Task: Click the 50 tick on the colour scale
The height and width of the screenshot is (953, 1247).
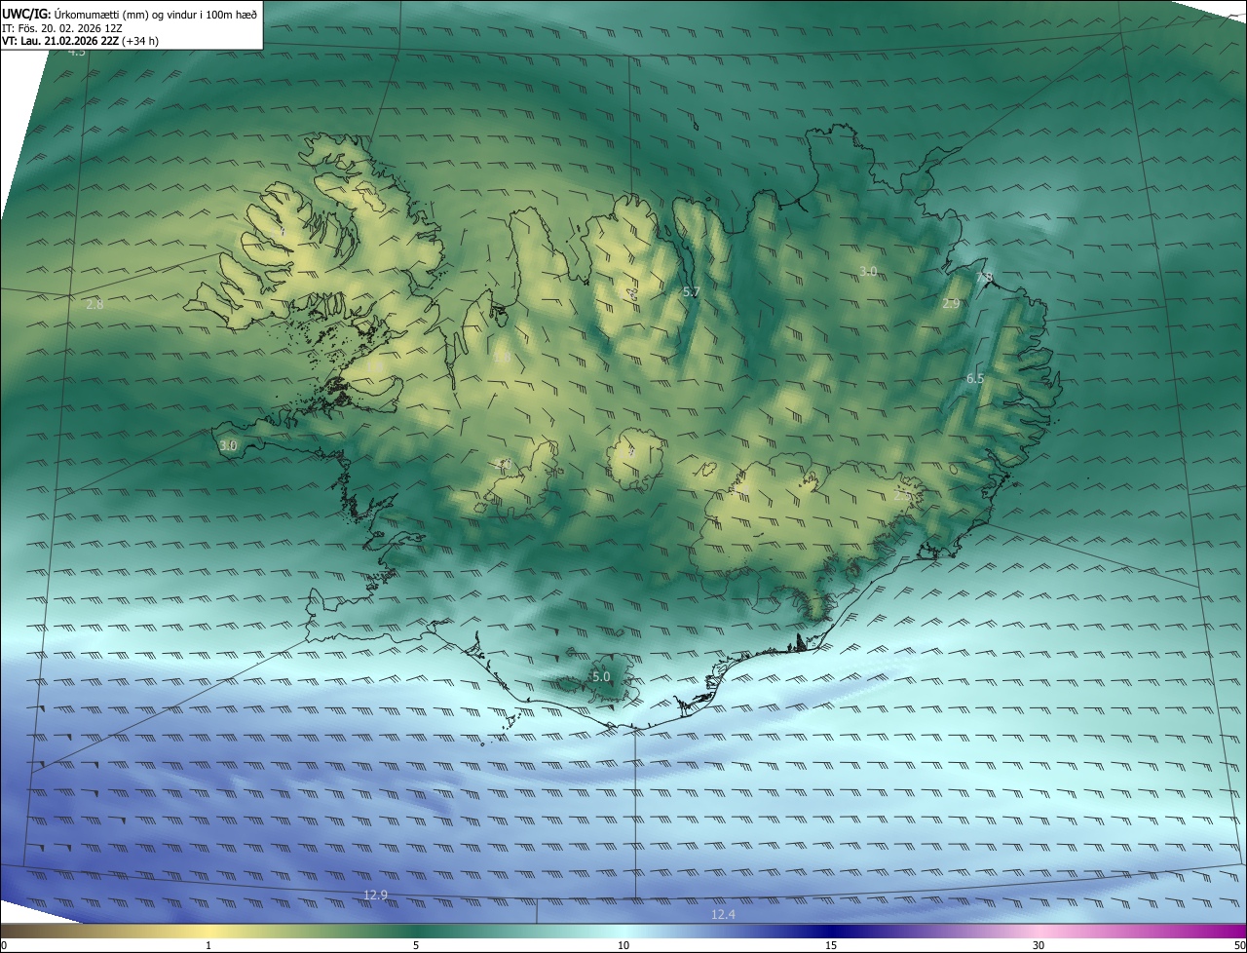Action: pyautogui.click(x=1239, y=945)
